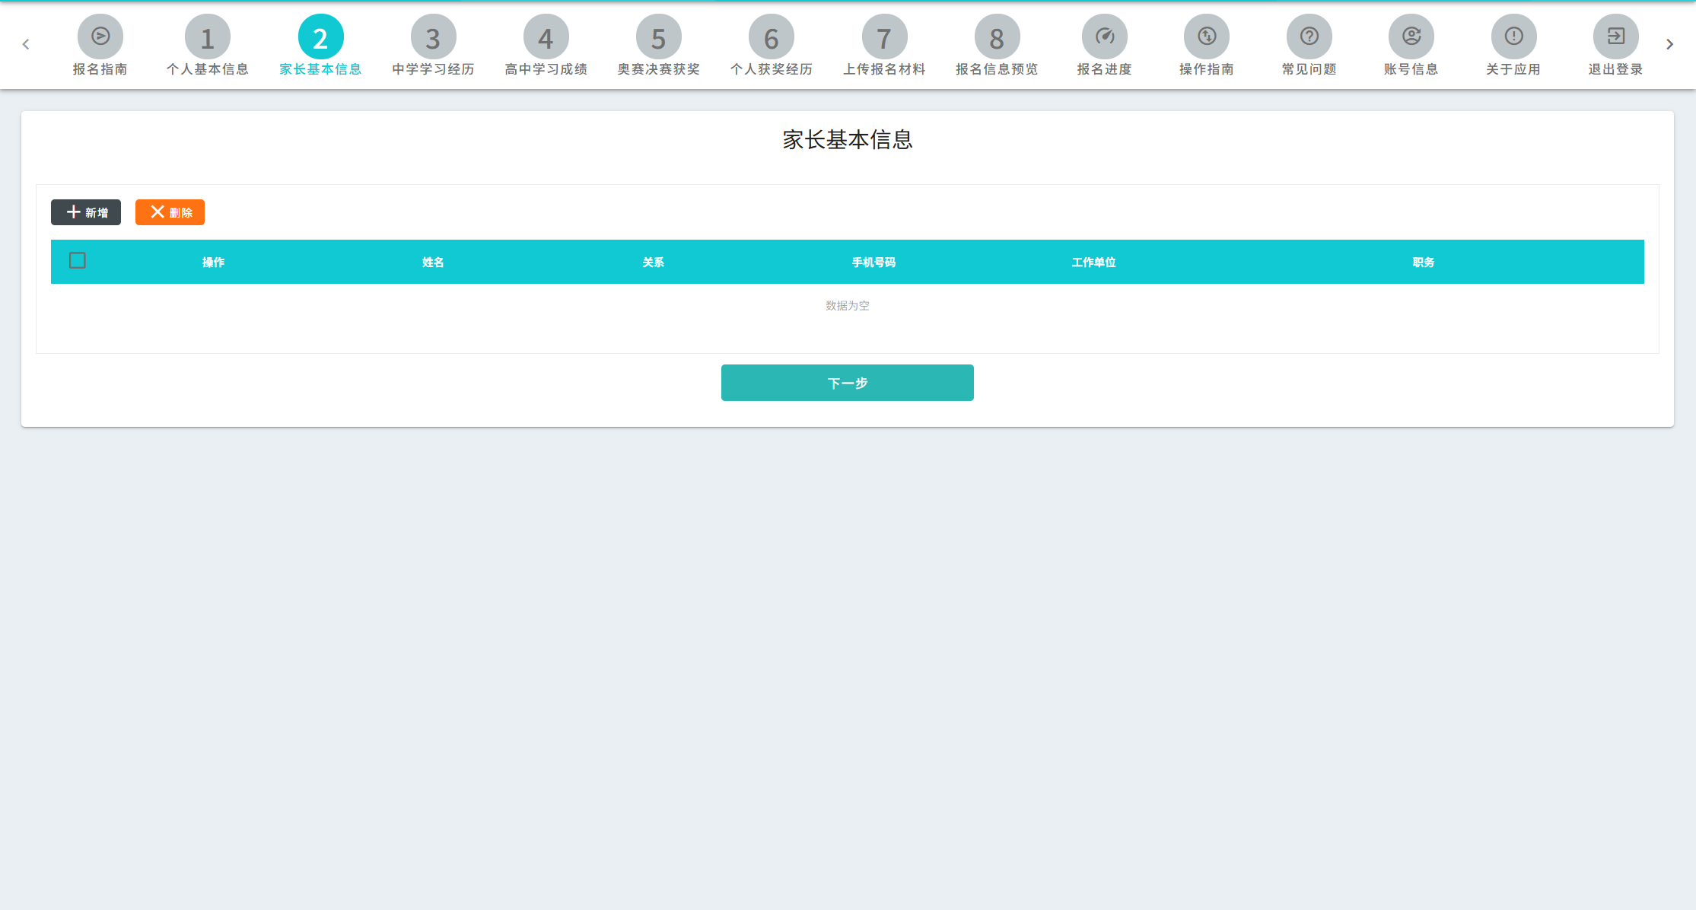
Task: Open 关于应用 info icon
Action: [1513, 37]
